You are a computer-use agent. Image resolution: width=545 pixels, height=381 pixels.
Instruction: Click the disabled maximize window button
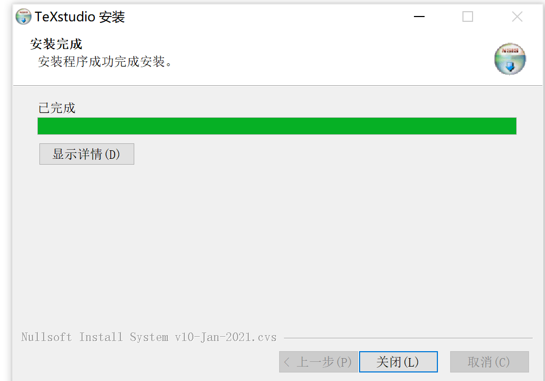coord(468,17)
